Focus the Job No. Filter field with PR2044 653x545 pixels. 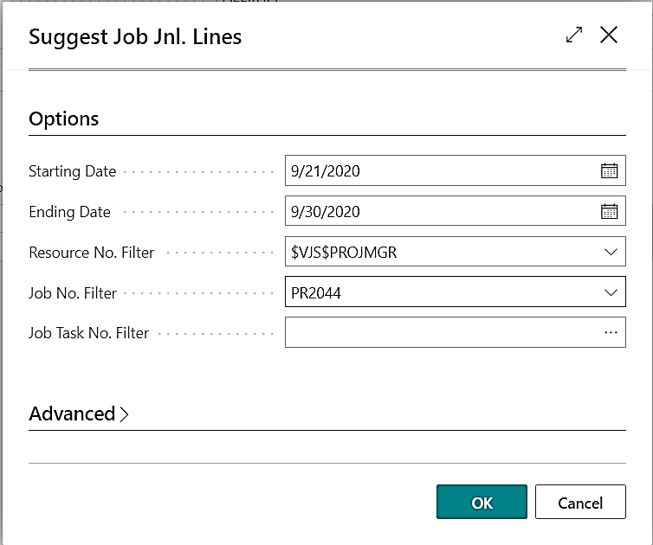(x=437, y=293)
